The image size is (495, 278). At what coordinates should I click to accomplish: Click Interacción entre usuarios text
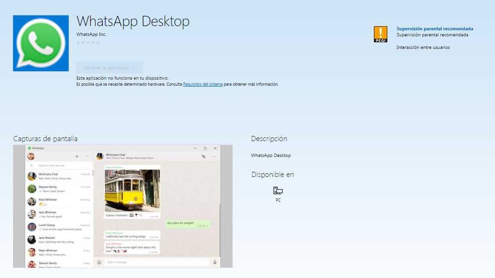(423, 47)
